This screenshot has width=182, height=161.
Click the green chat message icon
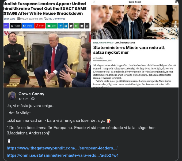coord(76,26)
